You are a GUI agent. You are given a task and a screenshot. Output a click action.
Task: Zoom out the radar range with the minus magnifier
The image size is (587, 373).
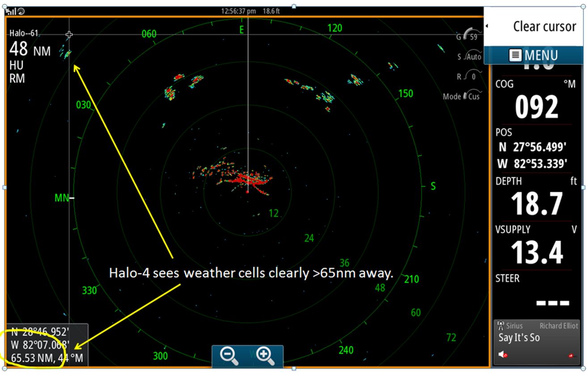(x=229, y=356)
